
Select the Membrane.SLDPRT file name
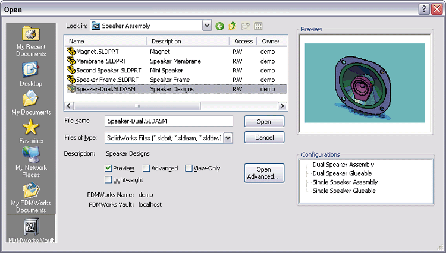tap(101, 61)
